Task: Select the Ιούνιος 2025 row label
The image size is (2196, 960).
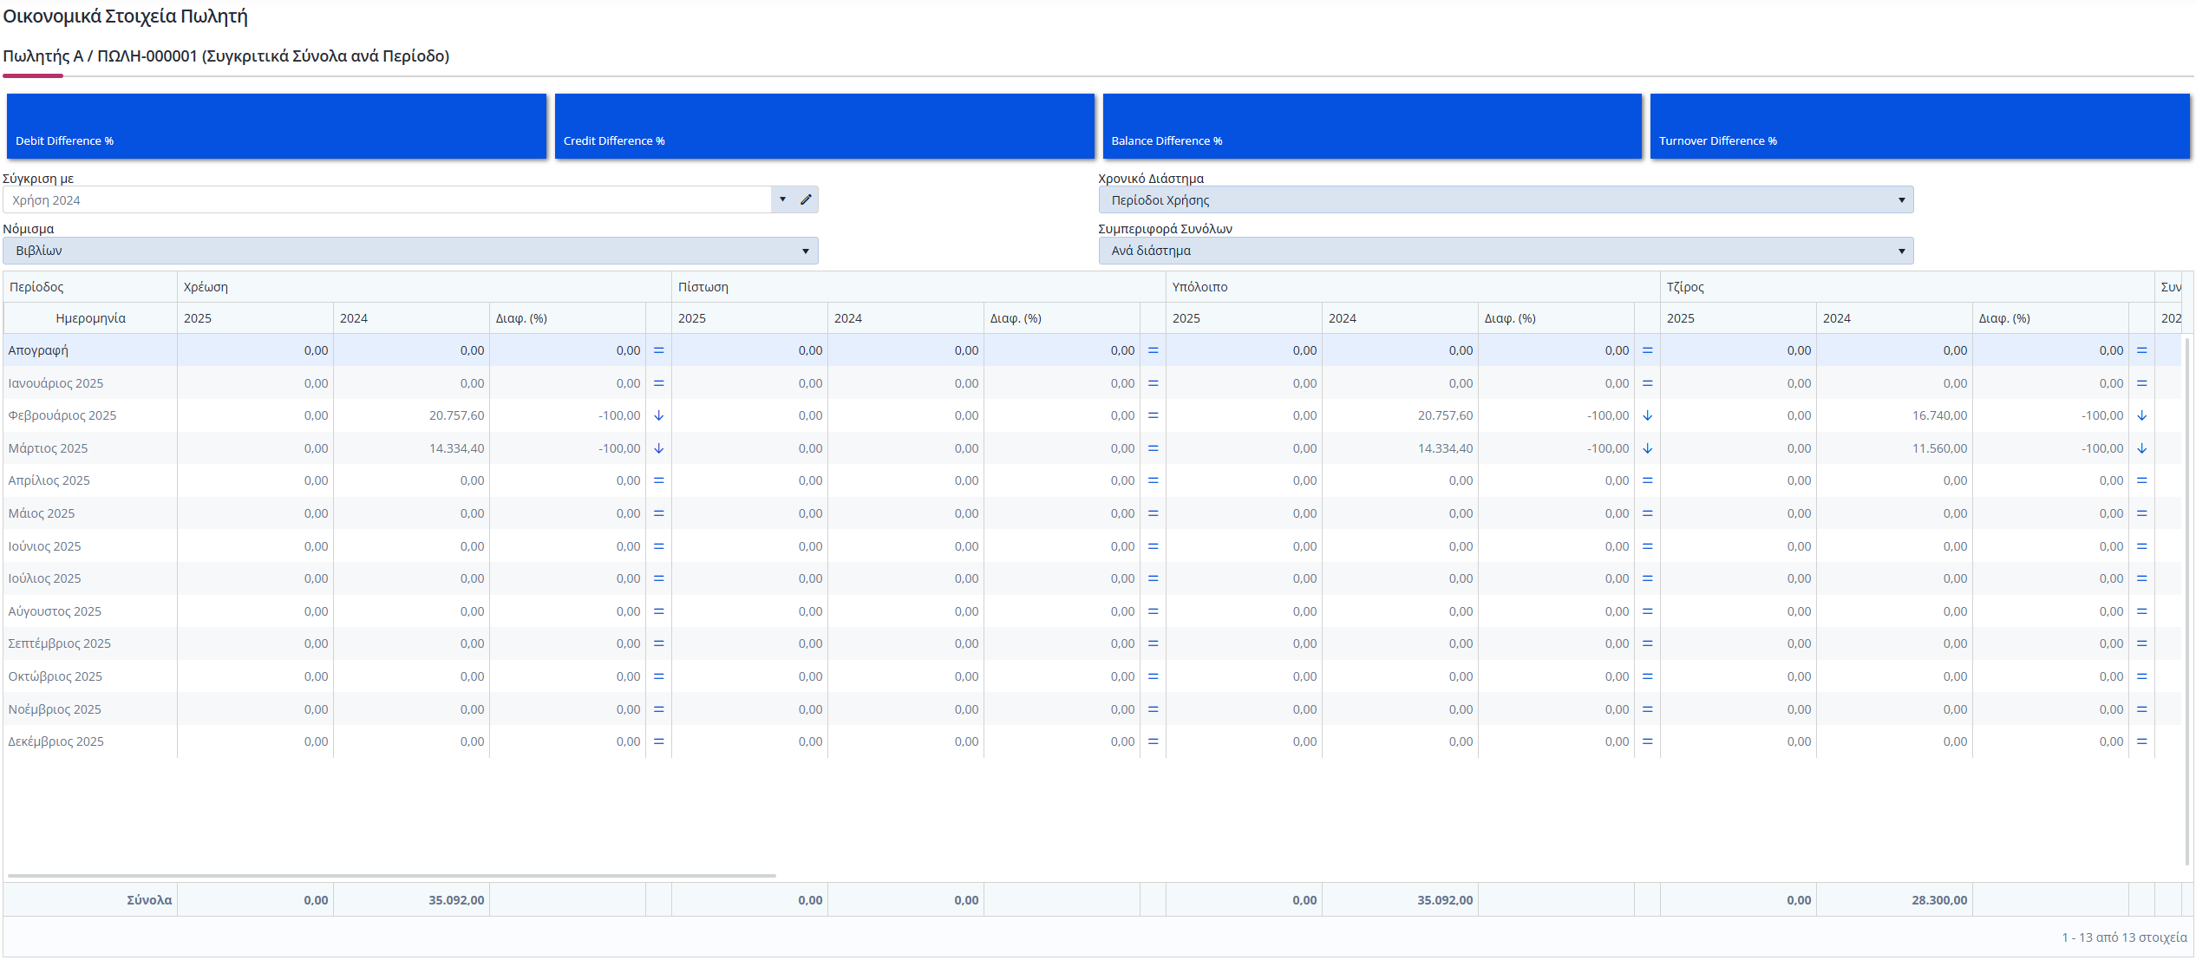Action: tap(44, 546)
